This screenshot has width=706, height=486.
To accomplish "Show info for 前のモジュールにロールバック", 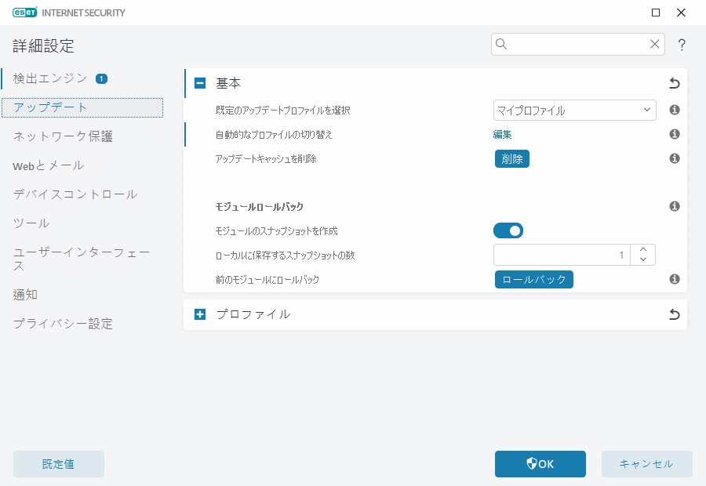I will tap(674, 279).
